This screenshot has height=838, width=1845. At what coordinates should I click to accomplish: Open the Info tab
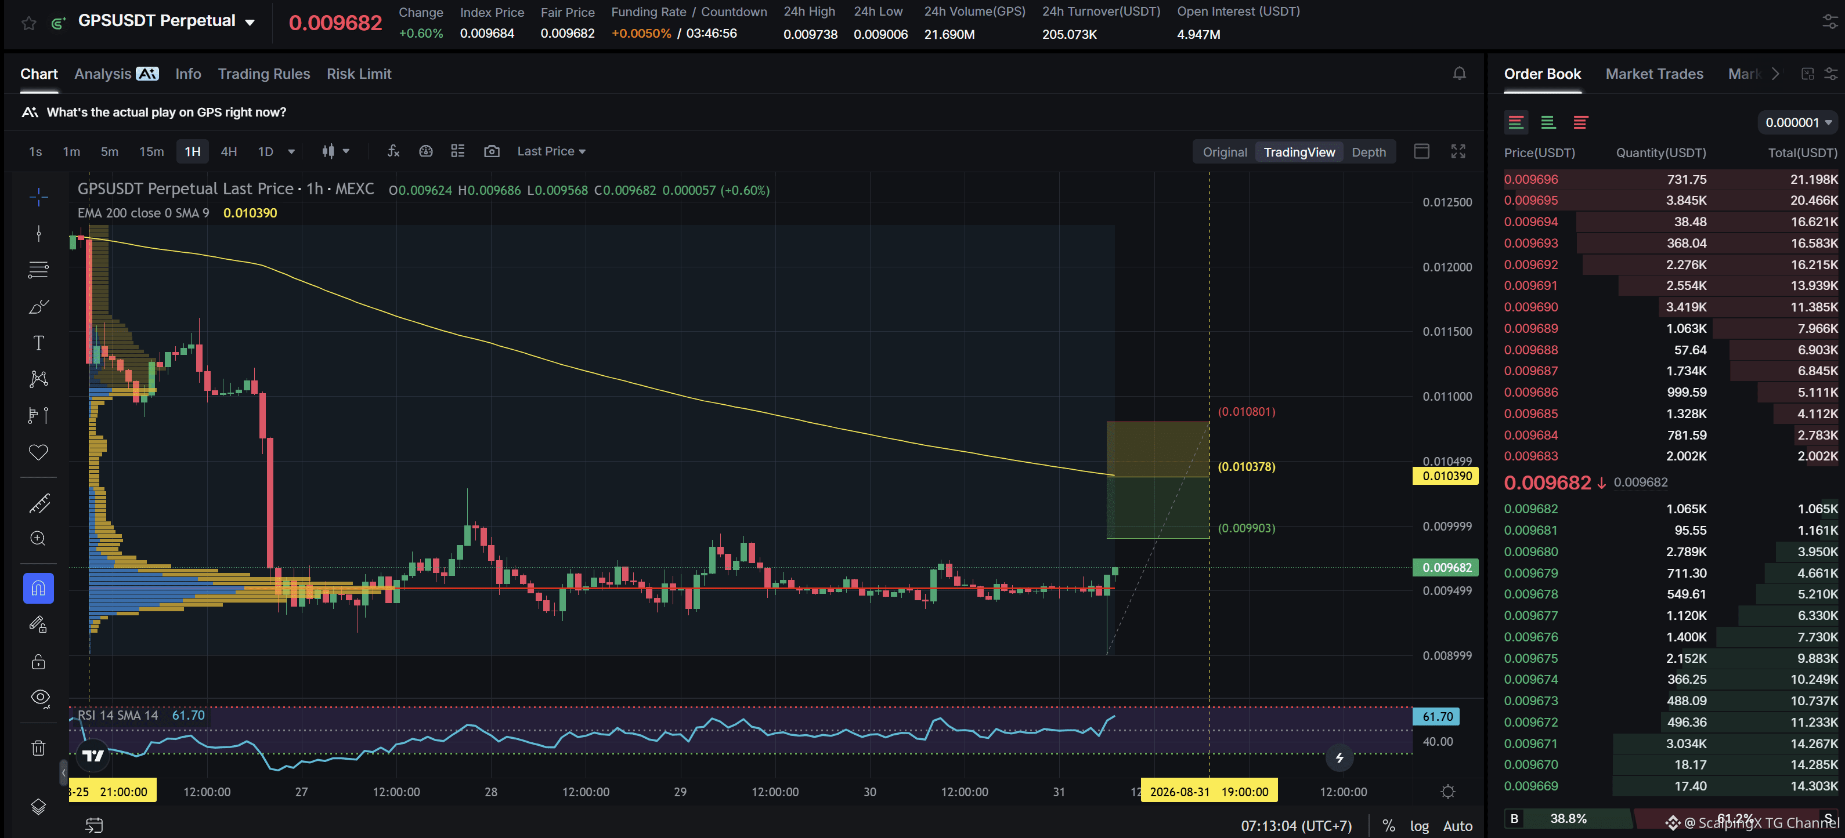(189, 74)
